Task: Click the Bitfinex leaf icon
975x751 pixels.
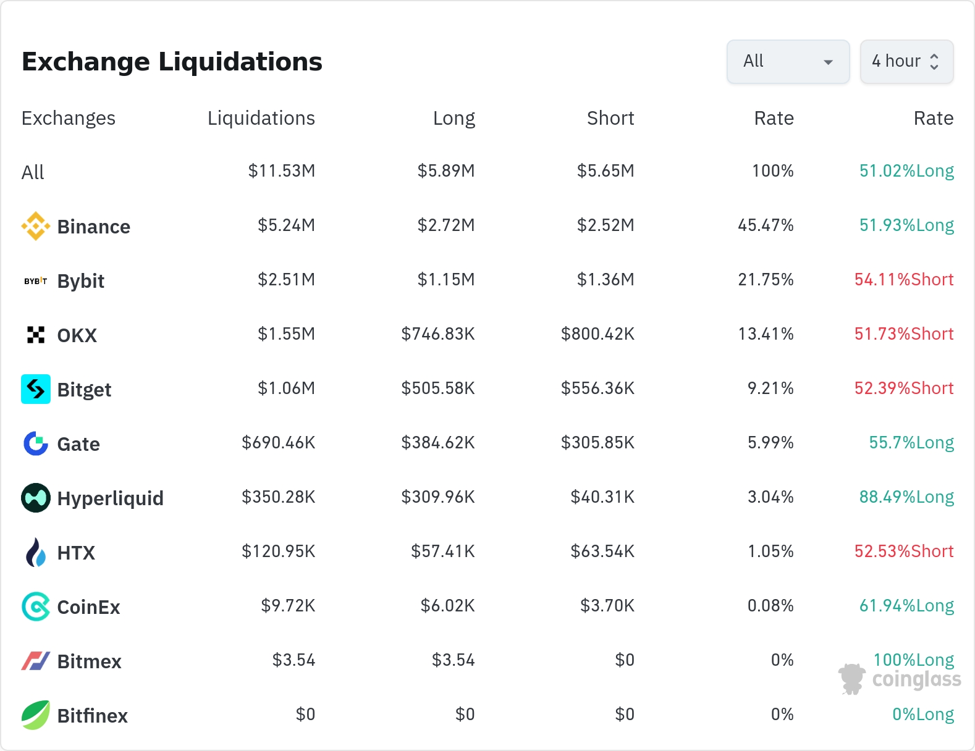Action: click(x=35, y=715)
